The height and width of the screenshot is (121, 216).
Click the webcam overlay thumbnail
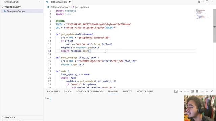200,108
